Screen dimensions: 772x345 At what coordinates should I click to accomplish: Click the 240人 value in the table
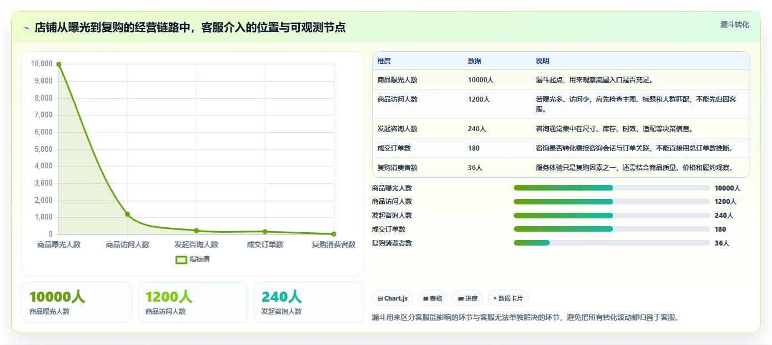pyautogui.click(x=477, y=129)
